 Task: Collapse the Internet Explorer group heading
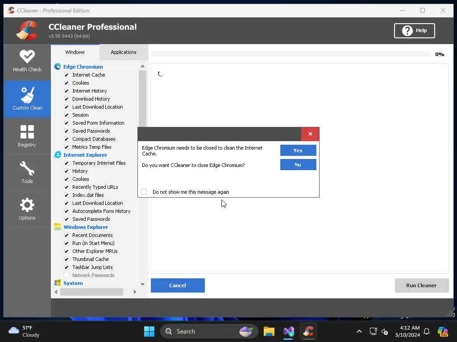[85, 155]
